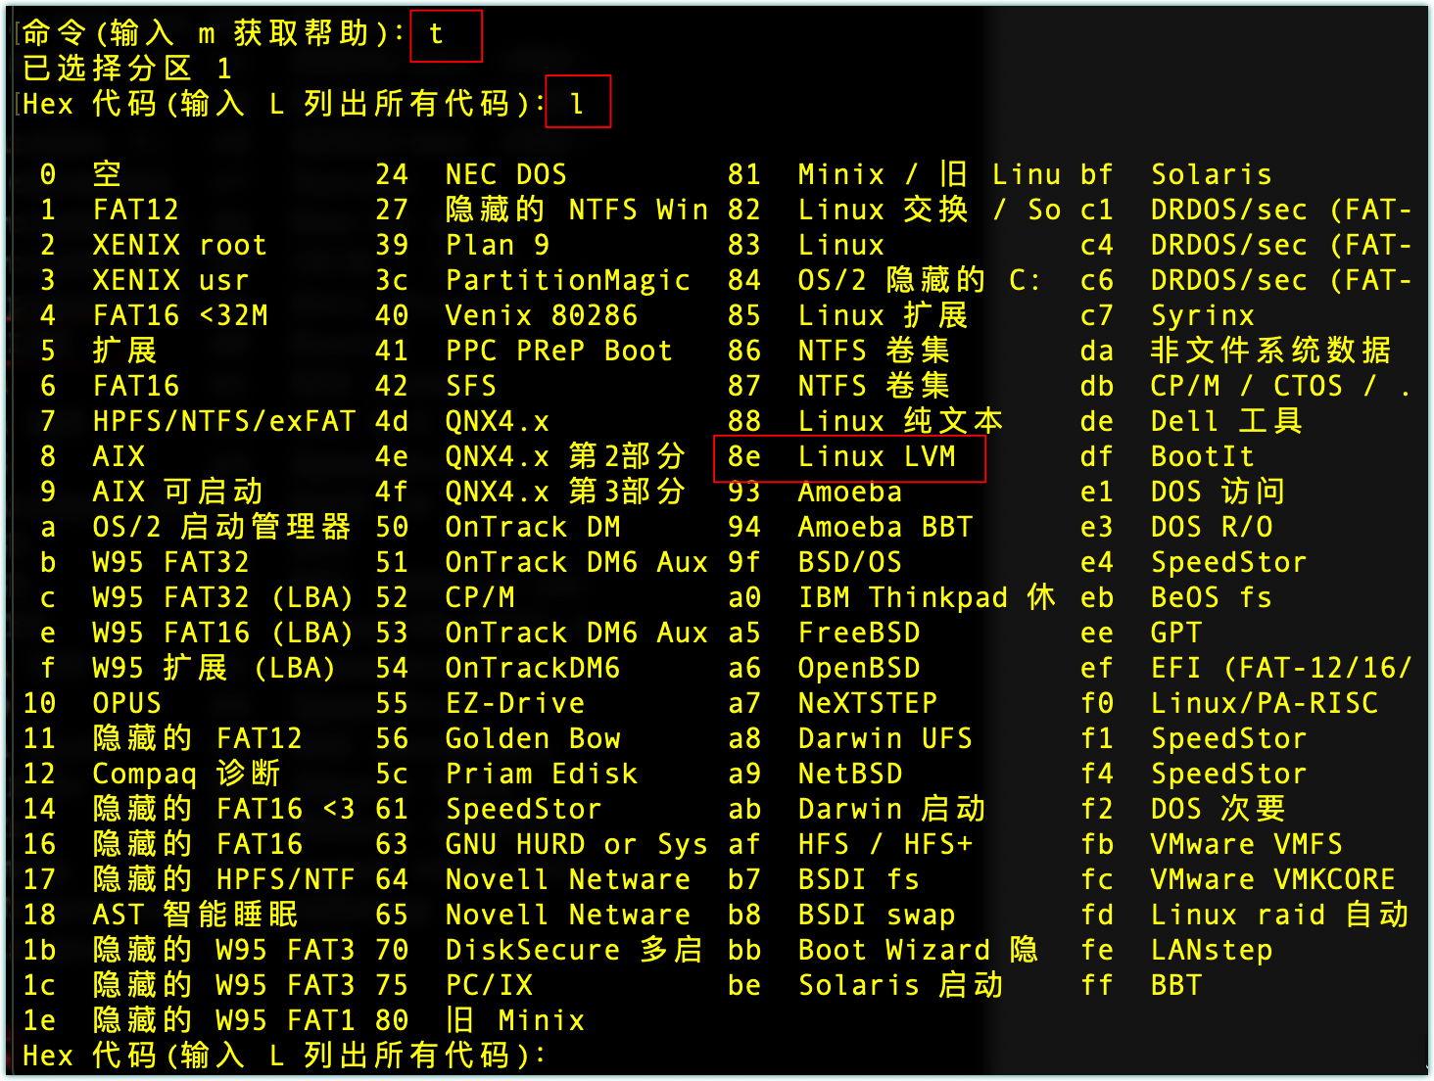This screenshot has width=1434, height=1081.
Task: Click the 'Darwin UFS' entry
Action: coord(885,738)
